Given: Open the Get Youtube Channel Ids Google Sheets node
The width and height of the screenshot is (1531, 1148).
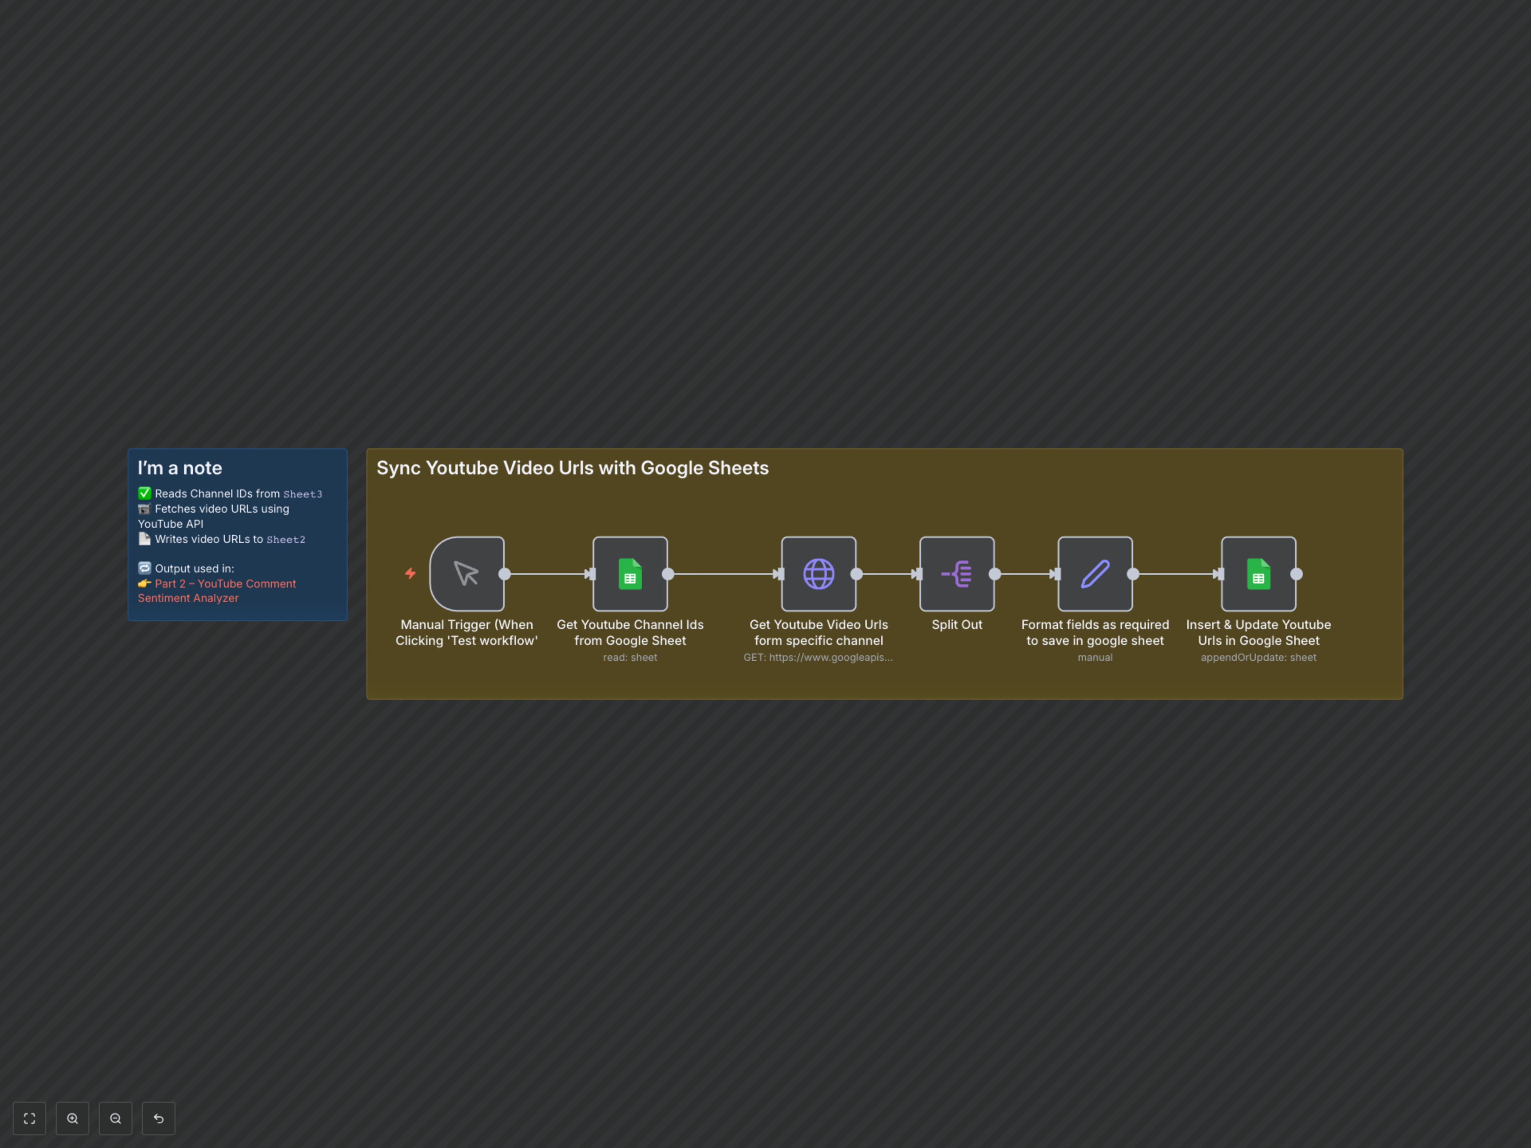Looking at the screenshot, I should pyautogui.click(x=630, y=574).
